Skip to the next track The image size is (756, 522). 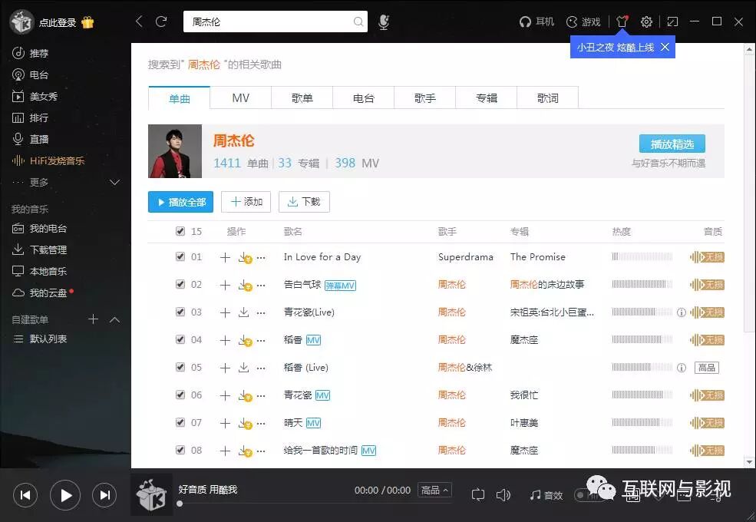coord(104,495)
